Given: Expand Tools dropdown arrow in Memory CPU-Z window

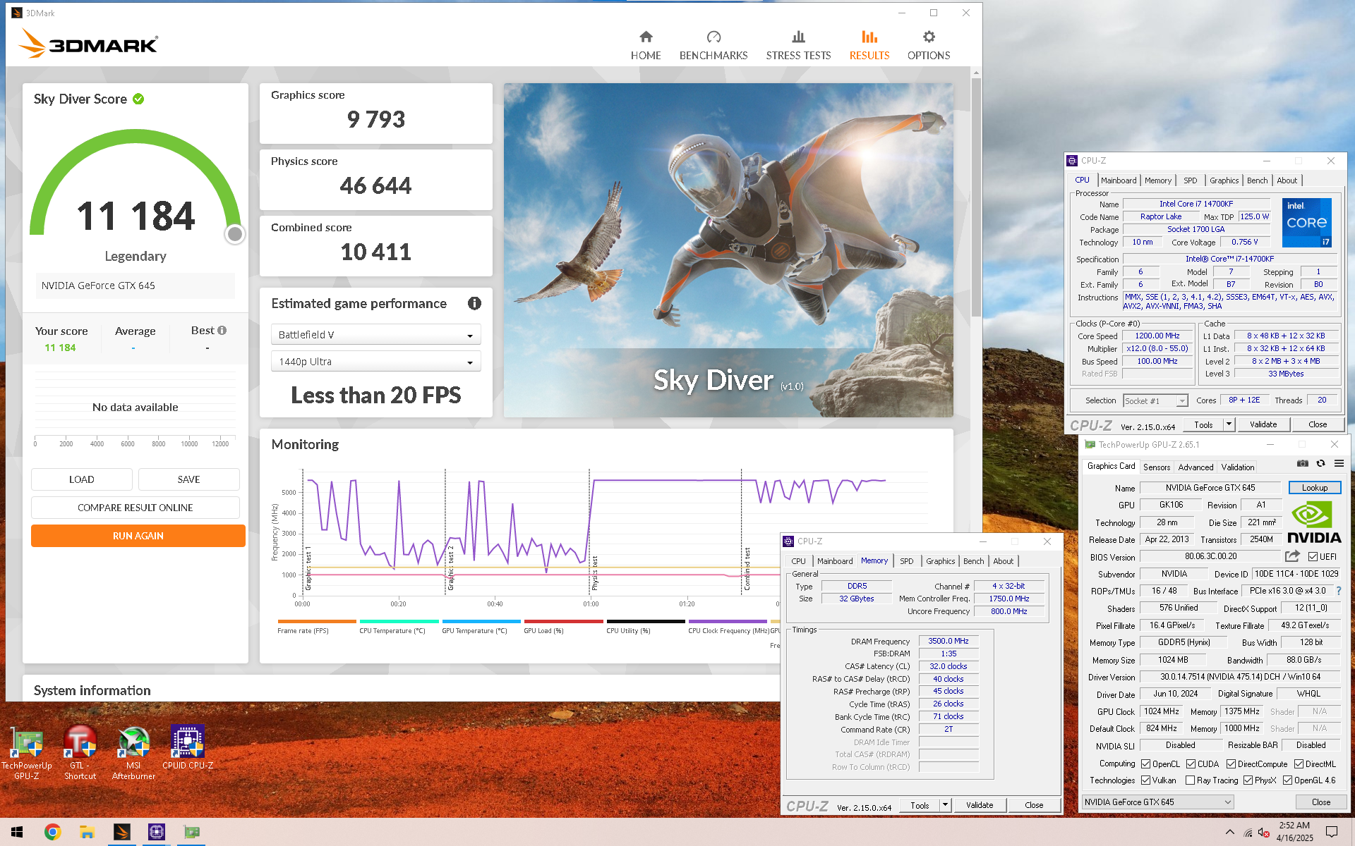Looking at the screenshot, I should pos(945,804).
